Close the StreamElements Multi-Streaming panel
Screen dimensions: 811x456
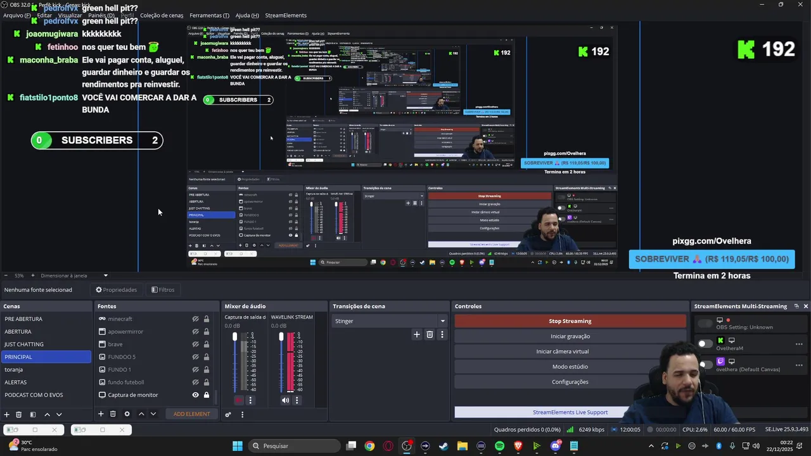coord(806,306)
